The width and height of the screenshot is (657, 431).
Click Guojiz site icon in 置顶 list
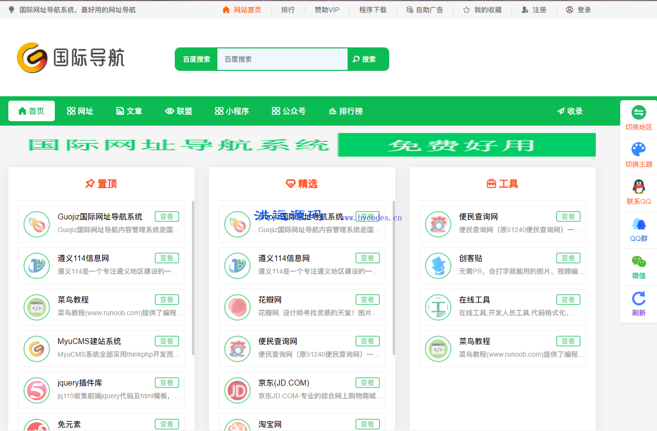coord(37,224)
